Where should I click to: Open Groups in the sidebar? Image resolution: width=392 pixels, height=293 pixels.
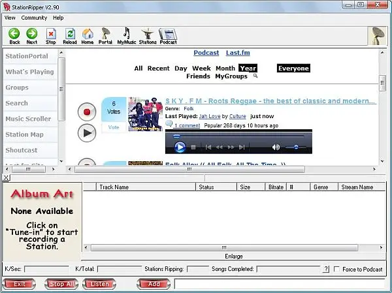(x=31, y=87)
